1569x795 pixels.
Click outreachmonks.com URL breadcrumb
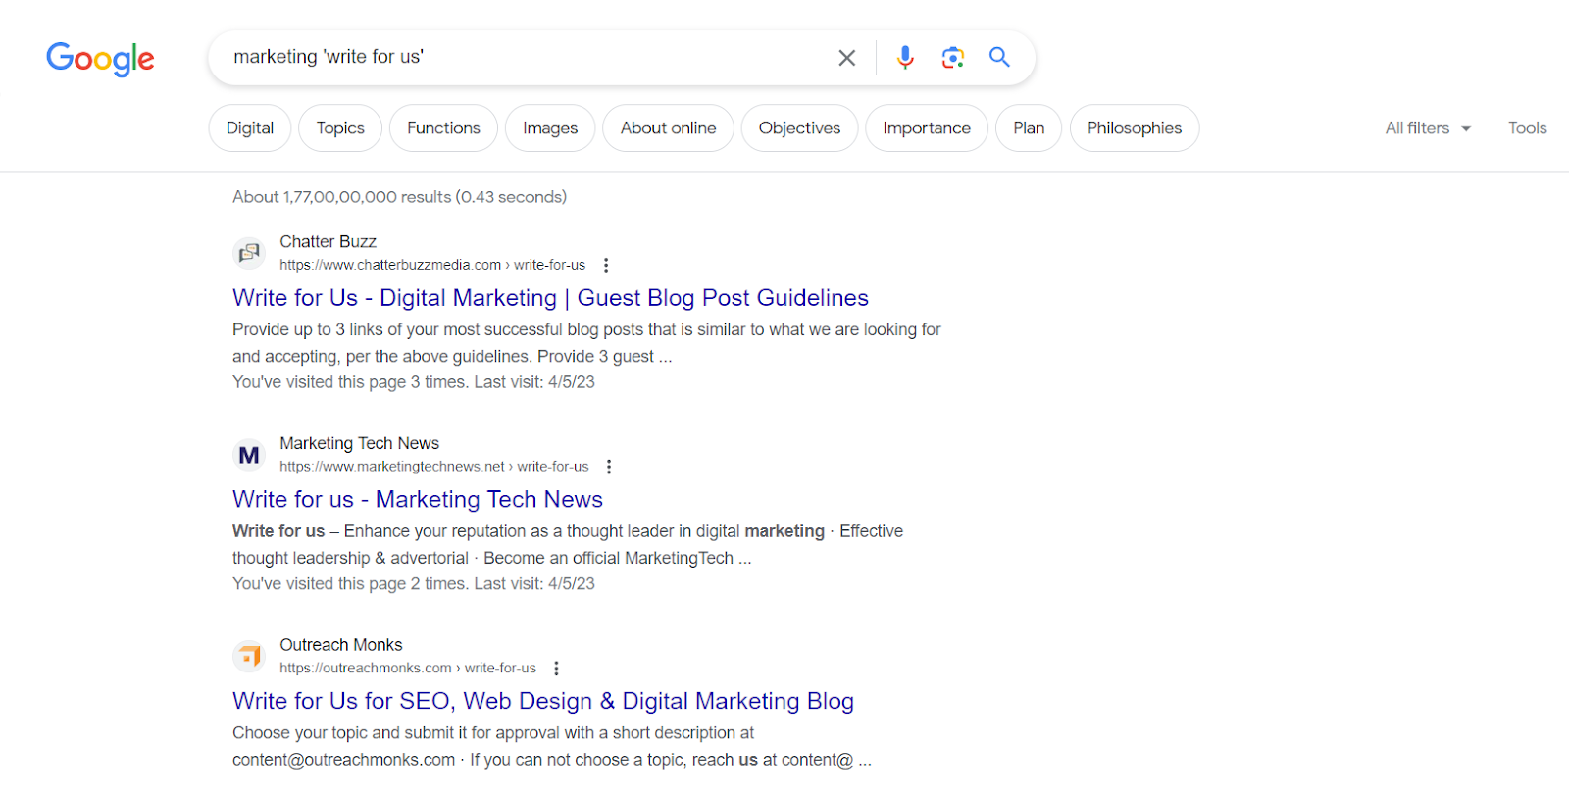[408, 669]
